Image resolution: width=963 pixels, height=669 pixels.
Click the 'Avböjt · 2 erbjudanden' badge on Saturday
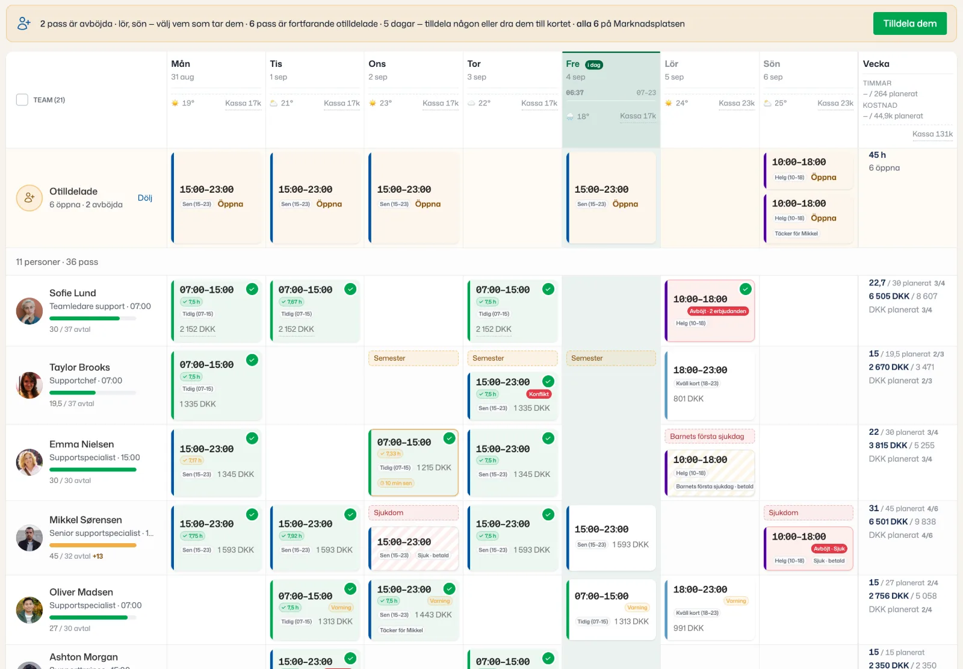click(717, 311)
